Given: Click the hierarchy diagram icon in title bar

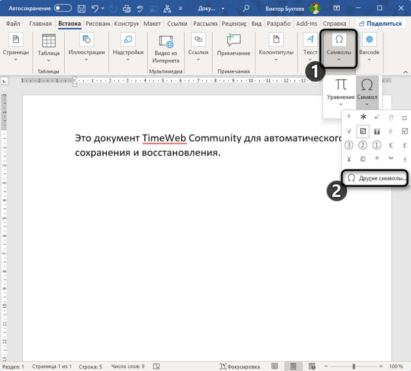Looking at the screenshot, I should tap(167, 9).
